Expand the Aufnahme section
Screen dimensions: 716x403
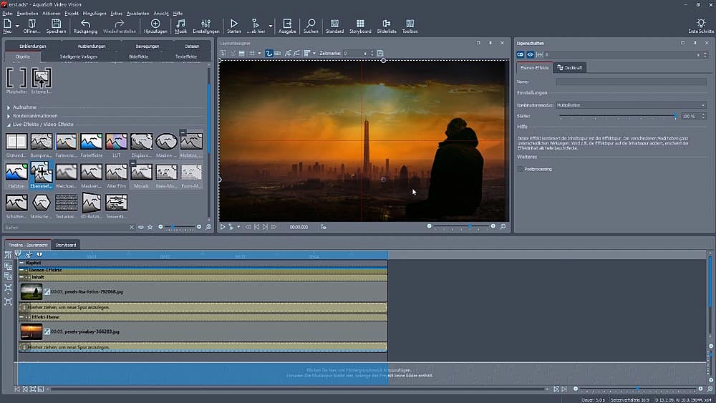pyautogui.click(x=25, y=107)
